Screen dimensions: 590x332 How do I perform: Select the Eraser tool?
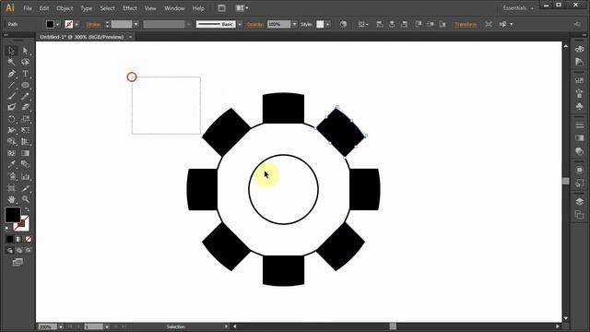(x=25, y=108)
